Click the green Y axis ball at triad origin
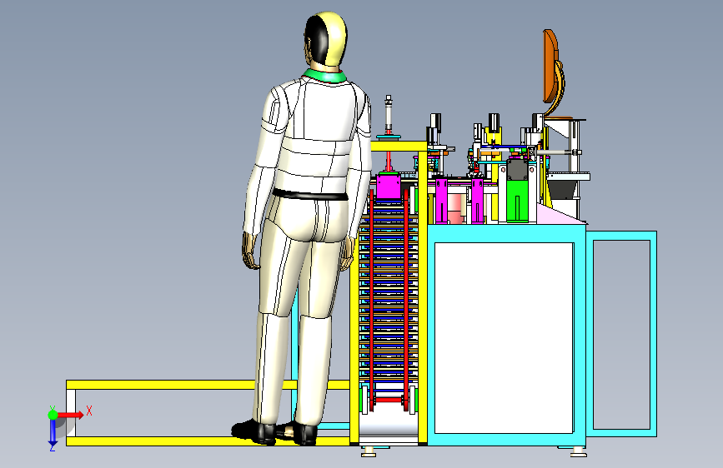This screenshot has width=723, height=468. pyautogui.click(x=53, y=415)
